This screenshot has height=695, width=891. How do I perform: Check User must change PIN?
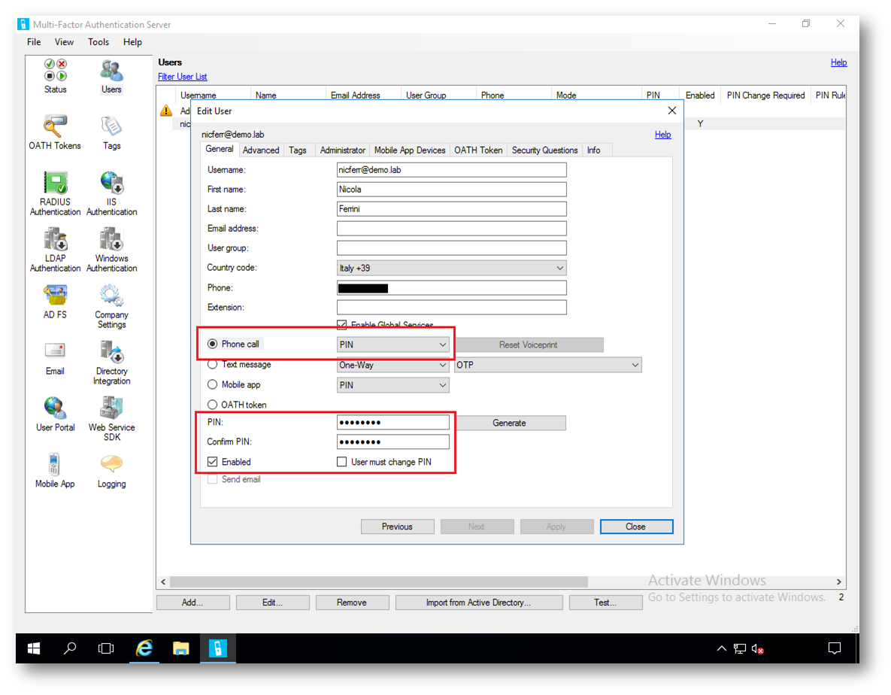point(341,462)
